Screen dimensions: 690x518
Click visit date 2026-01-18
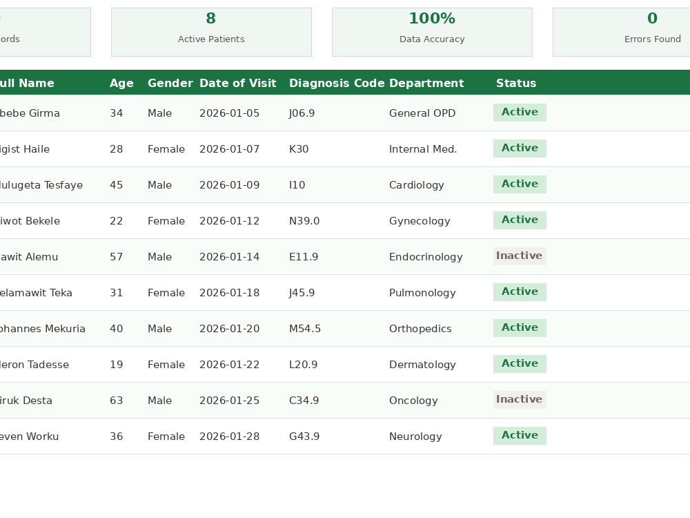click(x=229, y=293)
